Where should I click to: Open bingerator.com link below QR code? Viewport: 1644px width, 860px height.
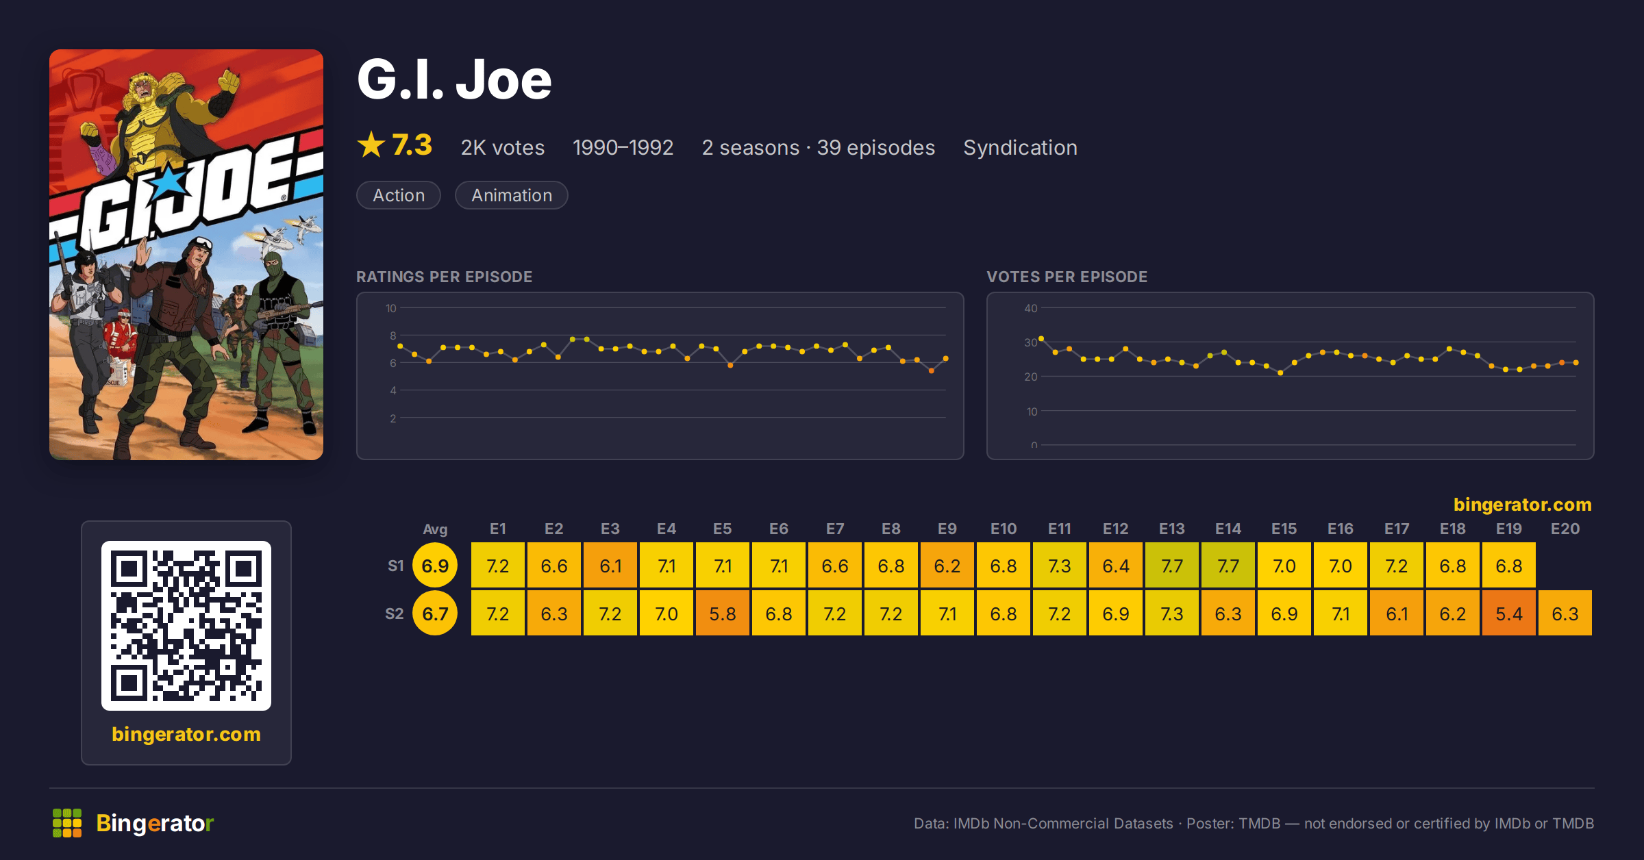(186, 734)
